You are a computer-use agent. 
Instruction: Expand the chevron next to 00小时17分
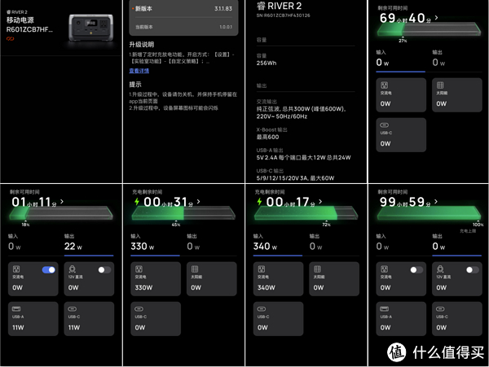click(320, 202)
